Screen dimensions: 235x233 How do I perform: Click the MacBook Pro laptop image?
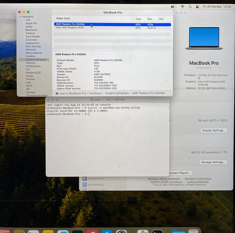(204, 38)
